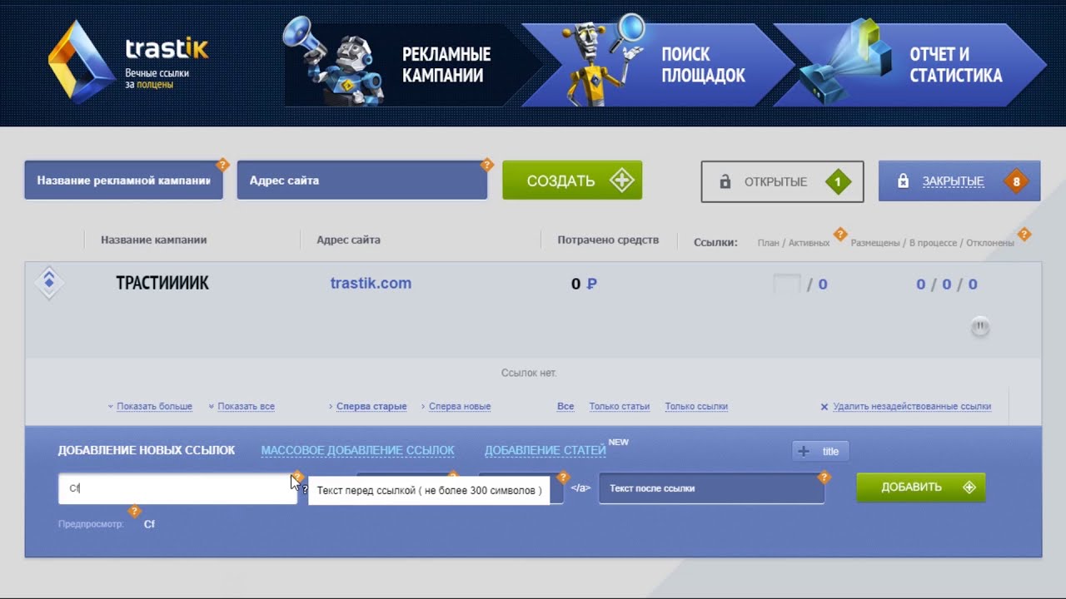Click Удалить незадействованные ссылки
Viewport: 1066px width, 599px height.
coord(912,407)
